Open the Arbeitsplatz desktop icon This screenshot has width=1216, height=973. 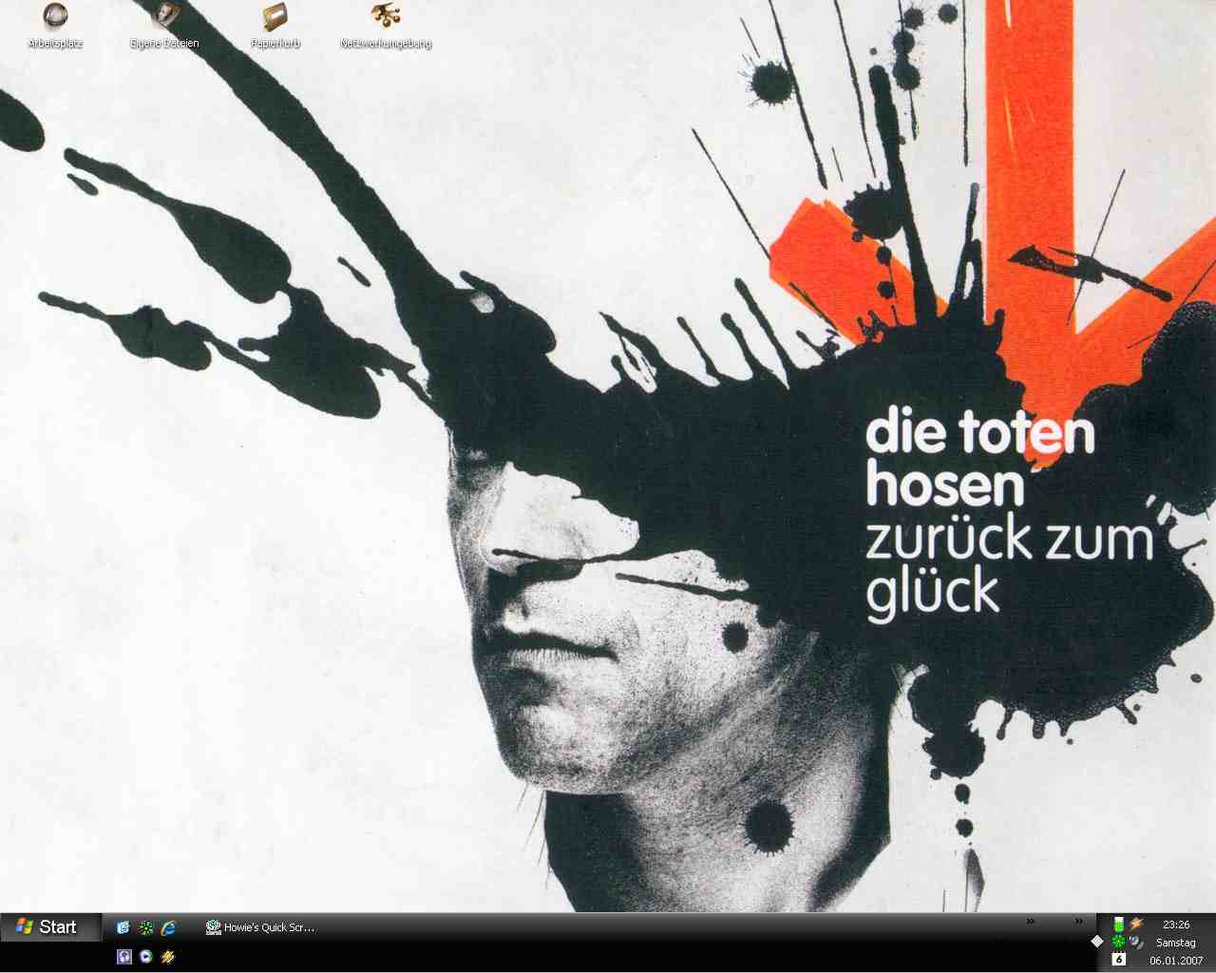click(55, 26)
